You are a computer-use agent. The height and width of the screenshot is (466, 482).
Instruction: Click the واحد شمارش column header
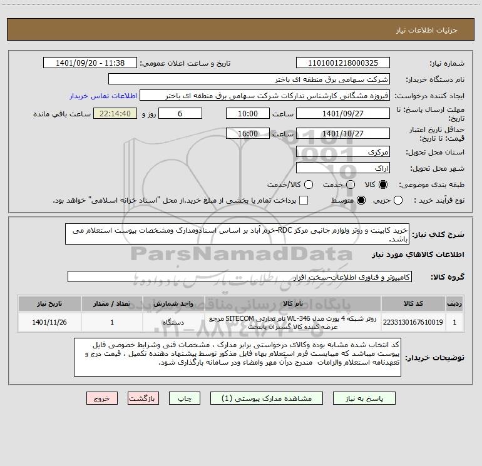click(x=173, y=303)
